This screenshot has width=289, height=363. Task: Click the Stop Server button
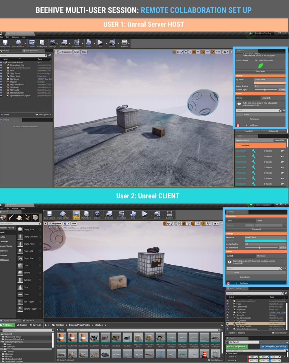pyautogui.click(x=260, y=71)
